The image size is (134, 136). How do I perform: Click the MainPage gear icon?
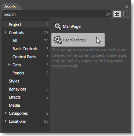point(58,26)
